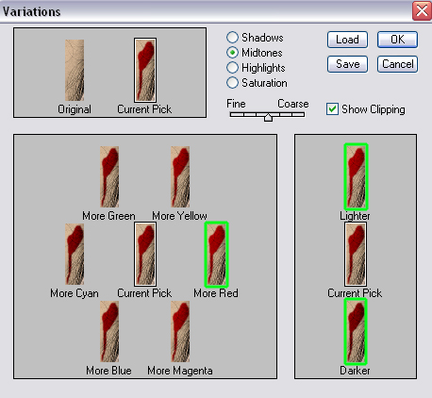Click the Save button
Image resolution: width=432 pixels, height=398 pixels.
click(x=347, y=64)
